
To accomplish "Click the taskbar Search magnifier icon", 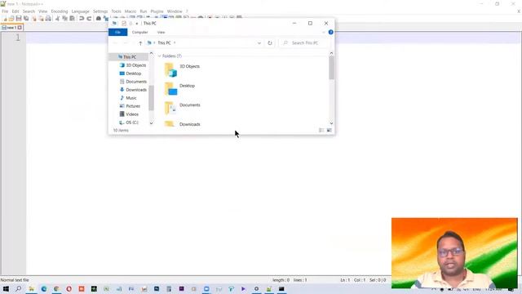I will [x=18, y=288].
